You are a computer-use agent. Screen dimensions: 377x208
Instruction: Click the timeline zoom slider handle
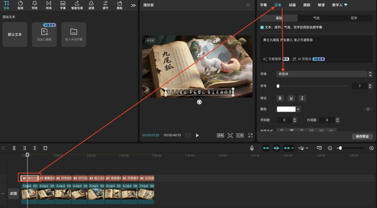tap(340, 148)
